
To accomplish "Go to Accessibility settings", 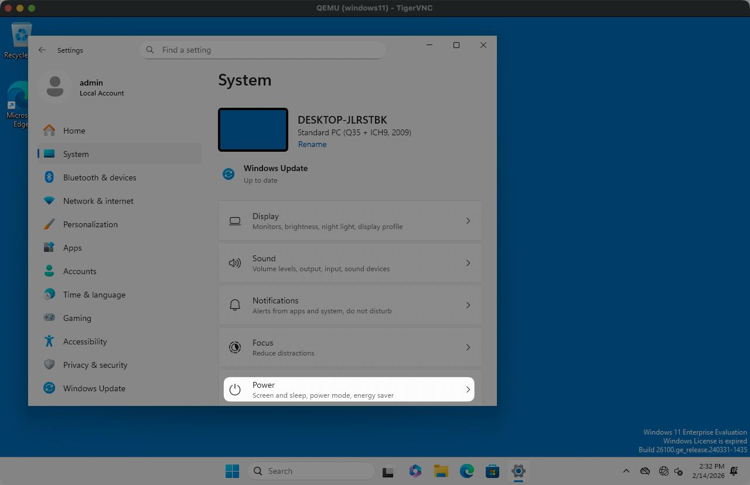I will (x=85, y=341).
